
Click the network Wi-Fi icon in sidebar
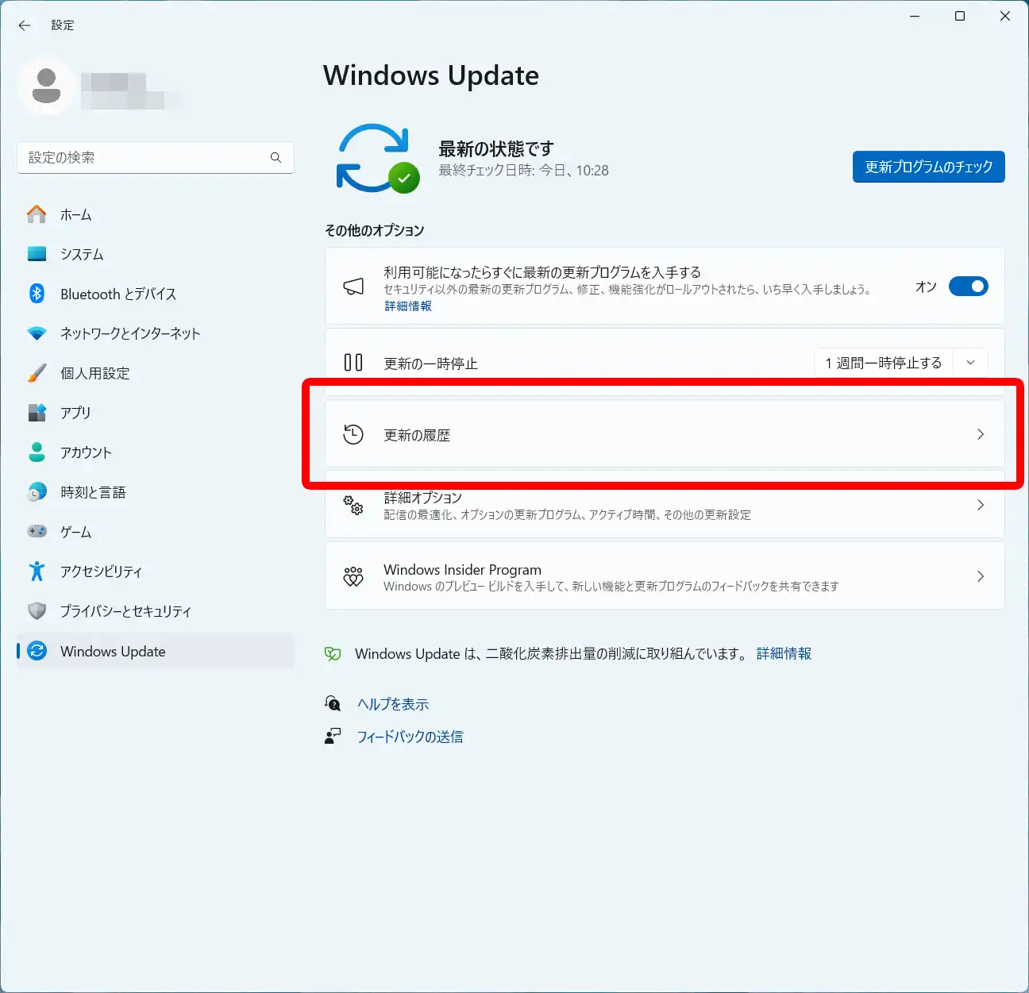coord(37,333)
